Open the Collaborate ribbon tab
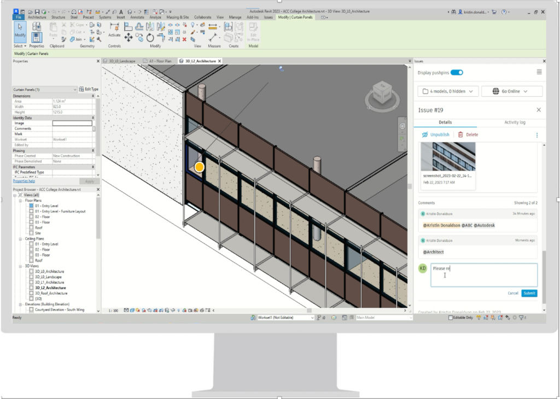The height and width of the screenshot is (399, 560). (202, 17)
